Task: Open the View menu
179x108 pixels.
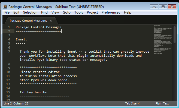Action: [x=55, y=12]
